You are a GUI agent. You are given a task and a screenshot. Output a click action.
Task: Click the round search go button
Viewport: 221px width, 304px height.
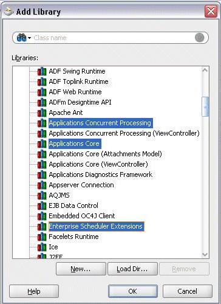(x=199, y=38)
